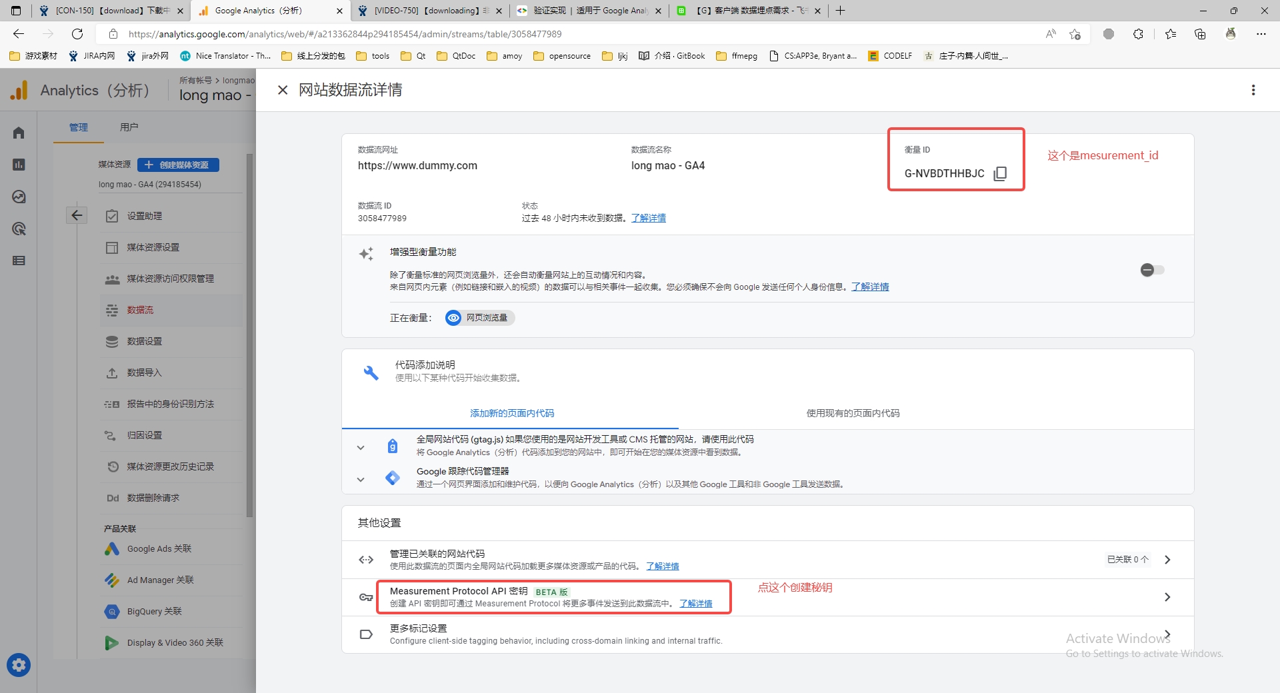1280x693 pixels.
Task: Open learn more link under enhanced measurement
Action: coord(870,287)
